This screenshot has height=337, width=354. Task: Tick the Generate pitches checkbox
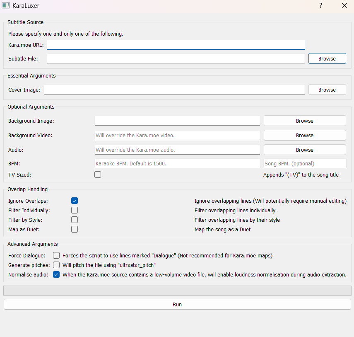click(x=56, y=265)
